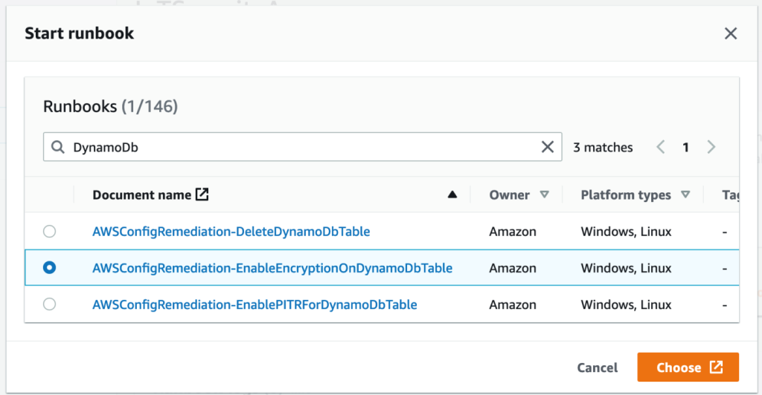
Task: Open the AWSConfigRemediation-EnablePITRForDynamoDbTable link
Action: pos(254,305)
